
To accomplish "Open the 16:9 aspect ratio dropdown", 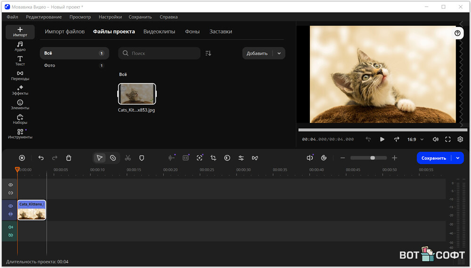I will (x=415, y=139).
